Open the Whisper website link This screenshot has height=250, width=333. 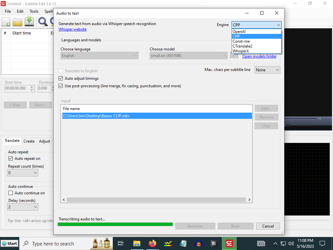[x=73, y=29]
